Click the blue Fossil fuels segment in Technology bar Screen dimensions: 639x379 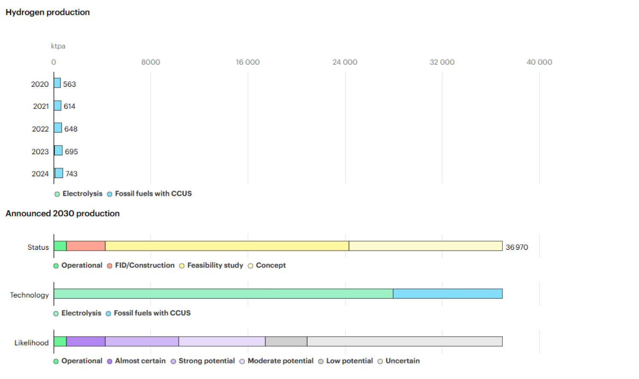(x=447, y=294)
